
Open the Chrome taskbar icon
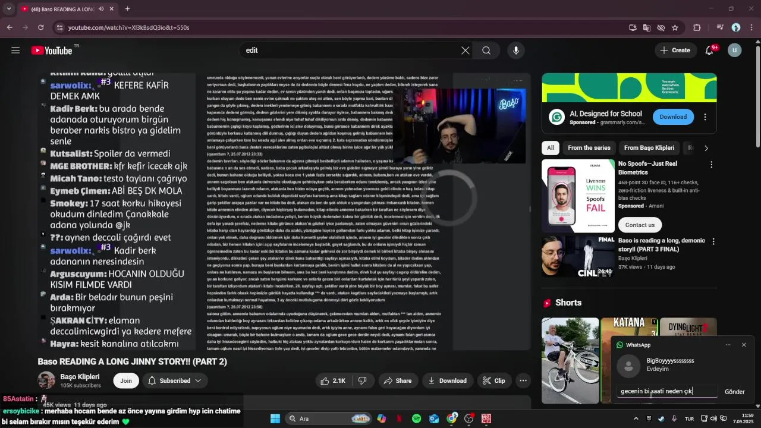point(452,418)
